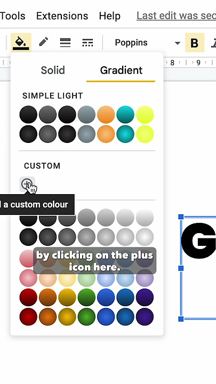Pick the bottom-row purple radial gradient swatch
This screenshot has height=384, width=216.
point(145,317)
